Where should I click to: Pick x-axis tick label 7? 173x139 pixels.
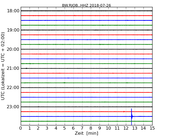point(82,128)
